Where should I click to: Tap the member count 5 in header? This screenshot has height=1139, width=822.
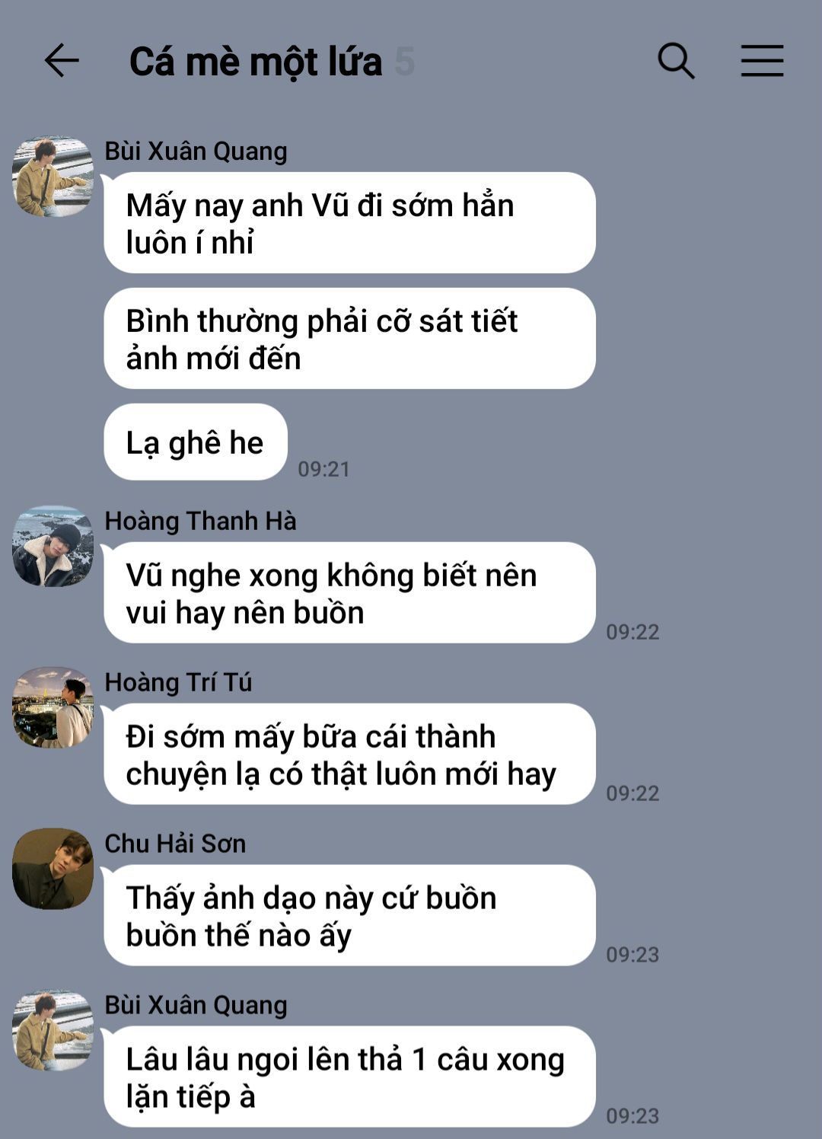(405, 62)
